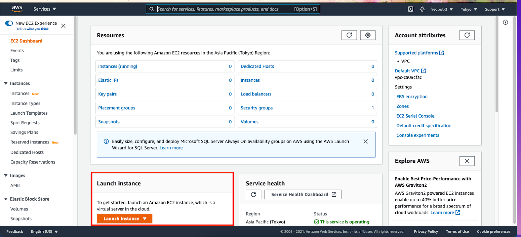
Task: Open Tags in the sidebar
Action: pos(15,60)
